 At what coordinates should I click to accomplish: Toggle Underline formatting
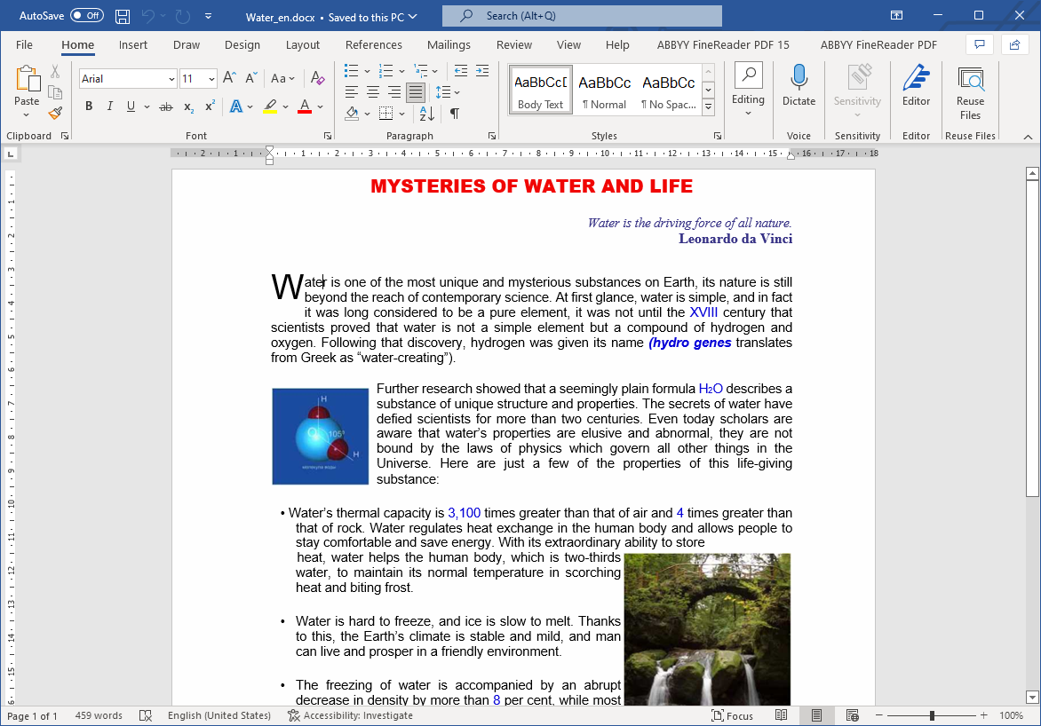(131, 107)
